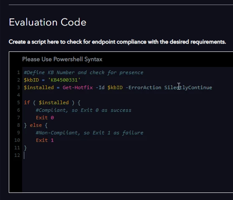This screenshot has height=200, width=233.
Task: Click line number 12 in the gutter
Action: click(17, 155)
